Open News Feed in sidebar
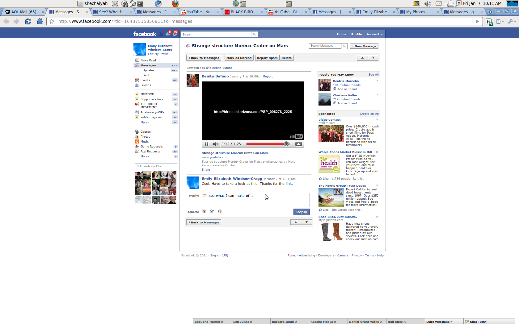The height and width of the screenshot is (324, 519). coord(148,60)
